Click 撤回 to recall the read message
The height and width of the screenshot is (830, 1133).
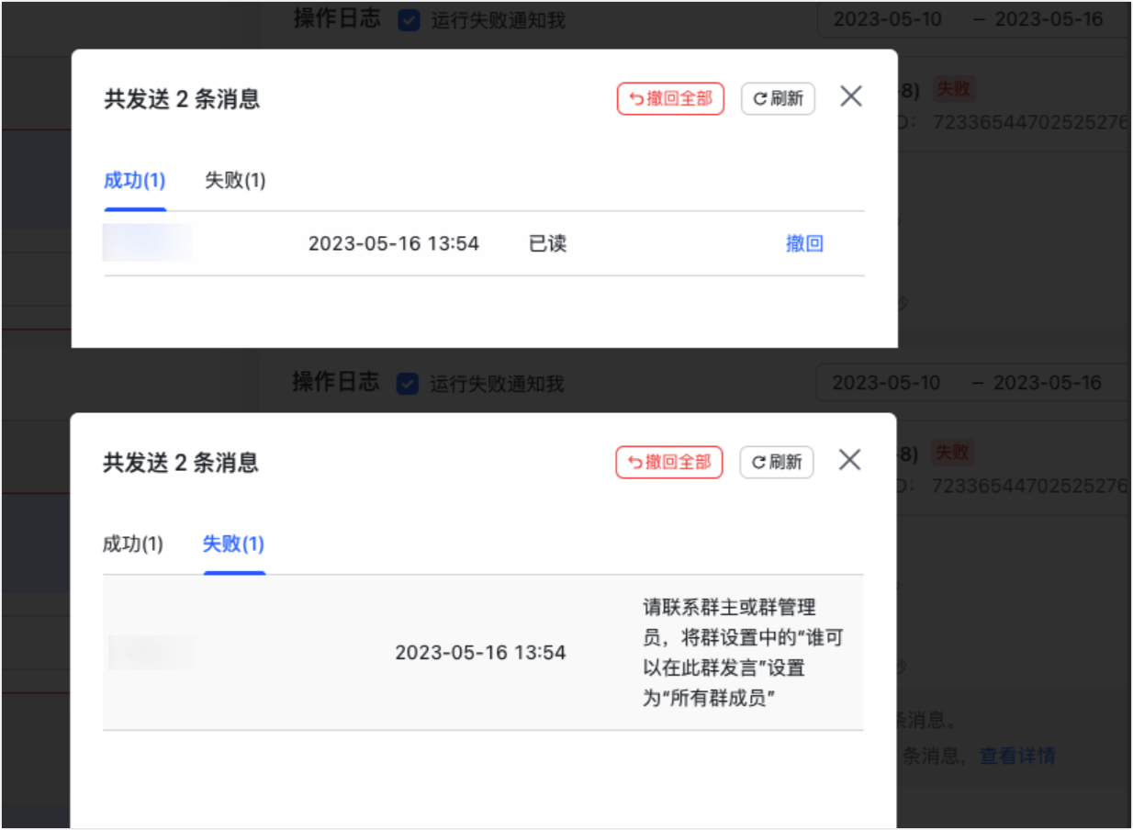[x=805, y=242]
